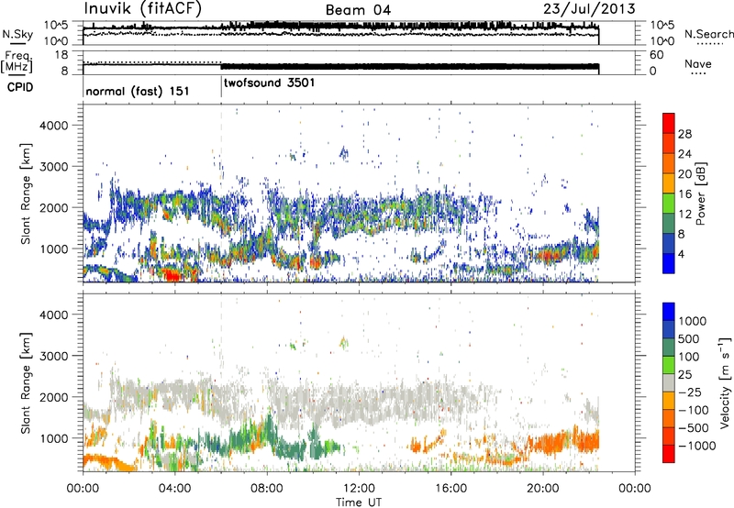
Task: Click the '4' power scale value
Action: (x=682, y=254)
